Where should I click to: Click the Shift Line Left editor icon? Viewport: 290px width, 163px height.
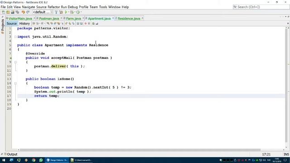78,24
